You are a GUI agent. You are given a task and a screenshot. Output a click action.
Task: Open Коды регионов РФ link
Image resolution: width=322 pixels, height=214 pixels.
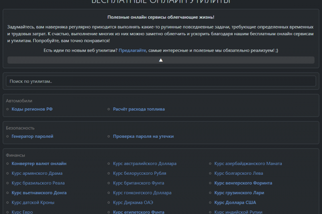[x=32, y=109]
